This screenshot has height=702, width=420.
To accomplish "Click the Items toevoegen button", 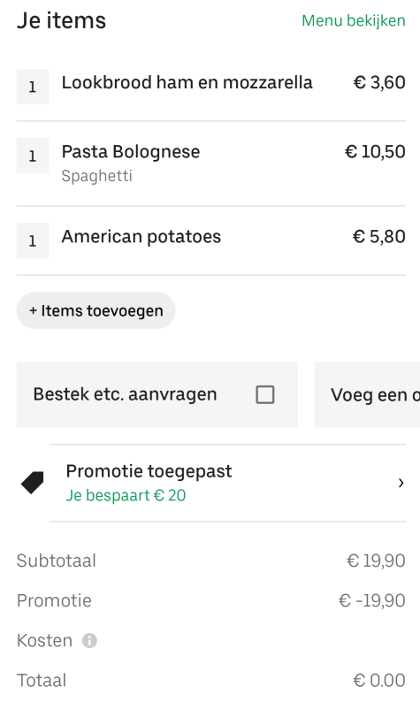I will pos(95,310).
